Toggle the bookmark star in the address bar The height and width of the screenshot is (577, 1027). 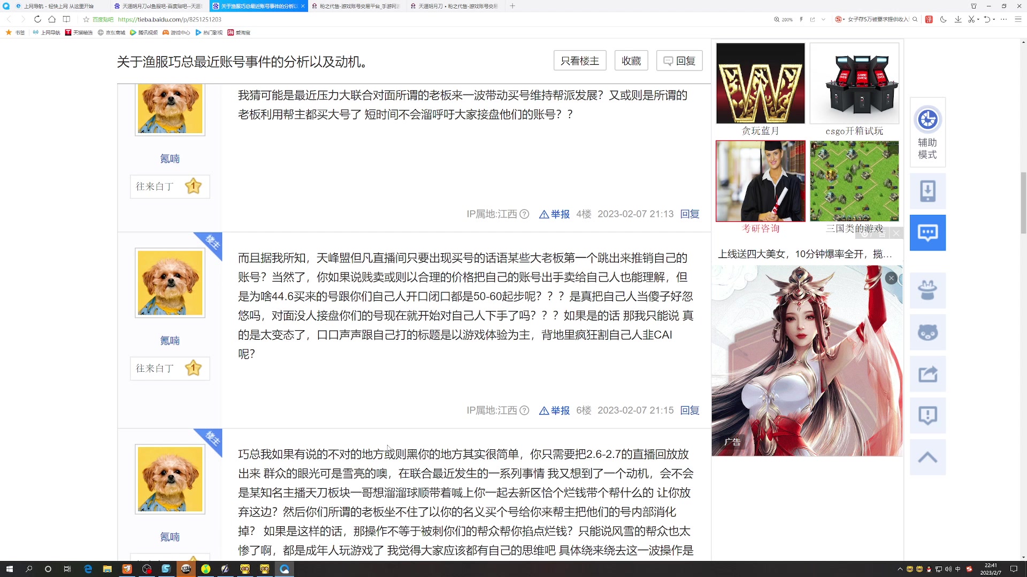pyautogui.click(x=86, y=19)
